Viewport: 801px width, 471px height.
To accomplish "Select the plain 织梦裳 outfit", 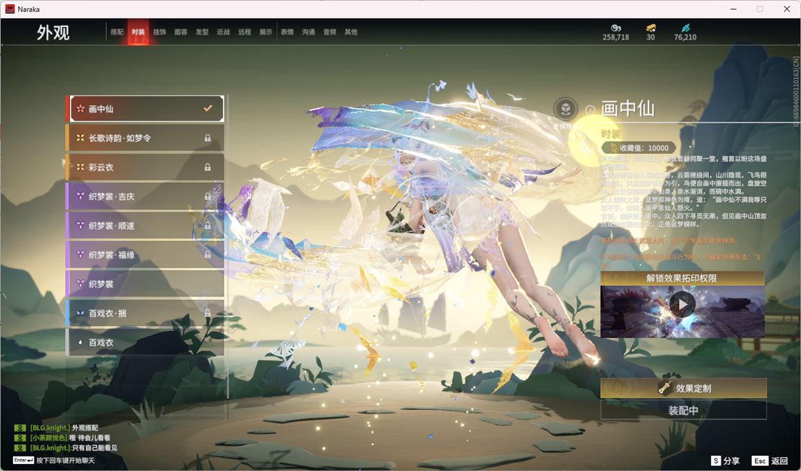I will [x=145, y=283].
